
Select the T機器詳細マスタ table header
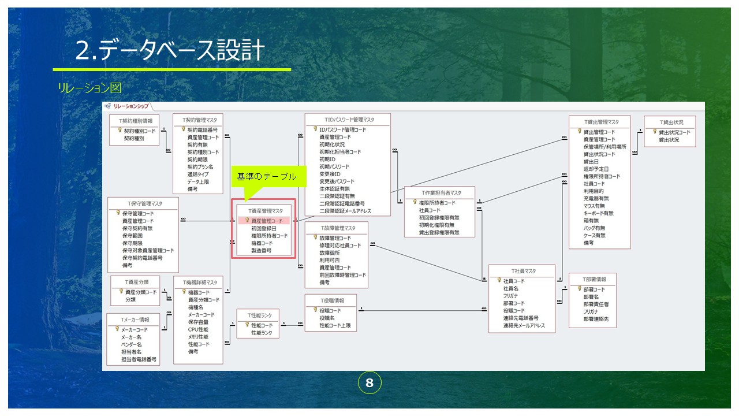point(199,282)
